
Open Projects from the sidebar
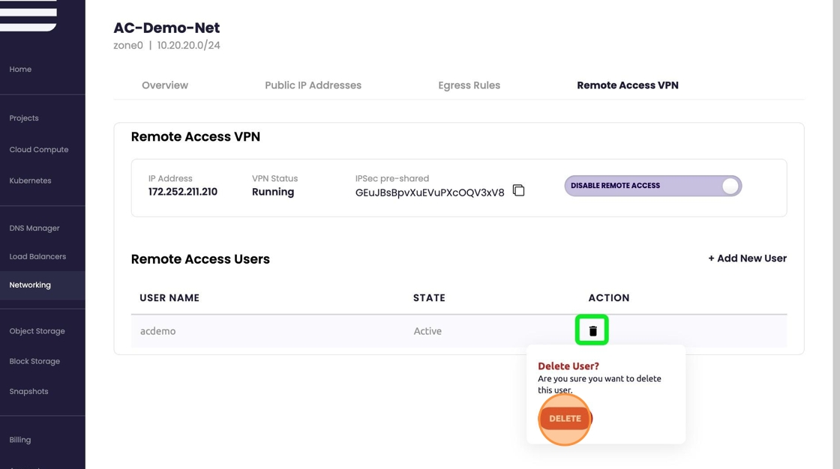(24, 118)
